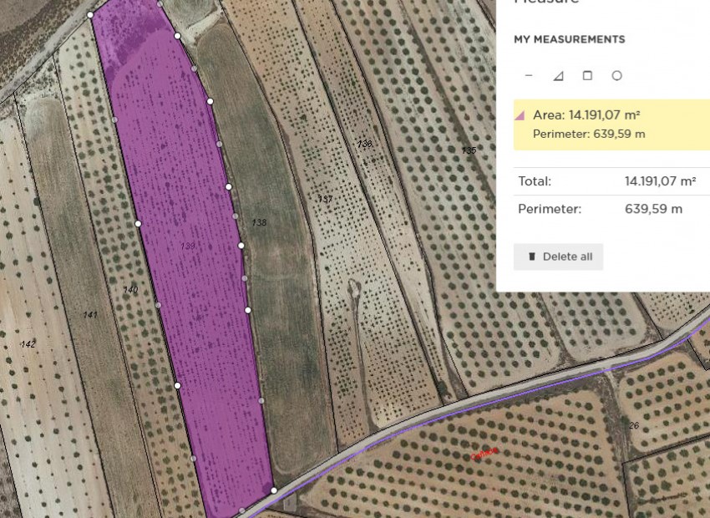Select the line measurement tool
The width and height of the screenshot is (710, 518).
click(x=529, y=74)
